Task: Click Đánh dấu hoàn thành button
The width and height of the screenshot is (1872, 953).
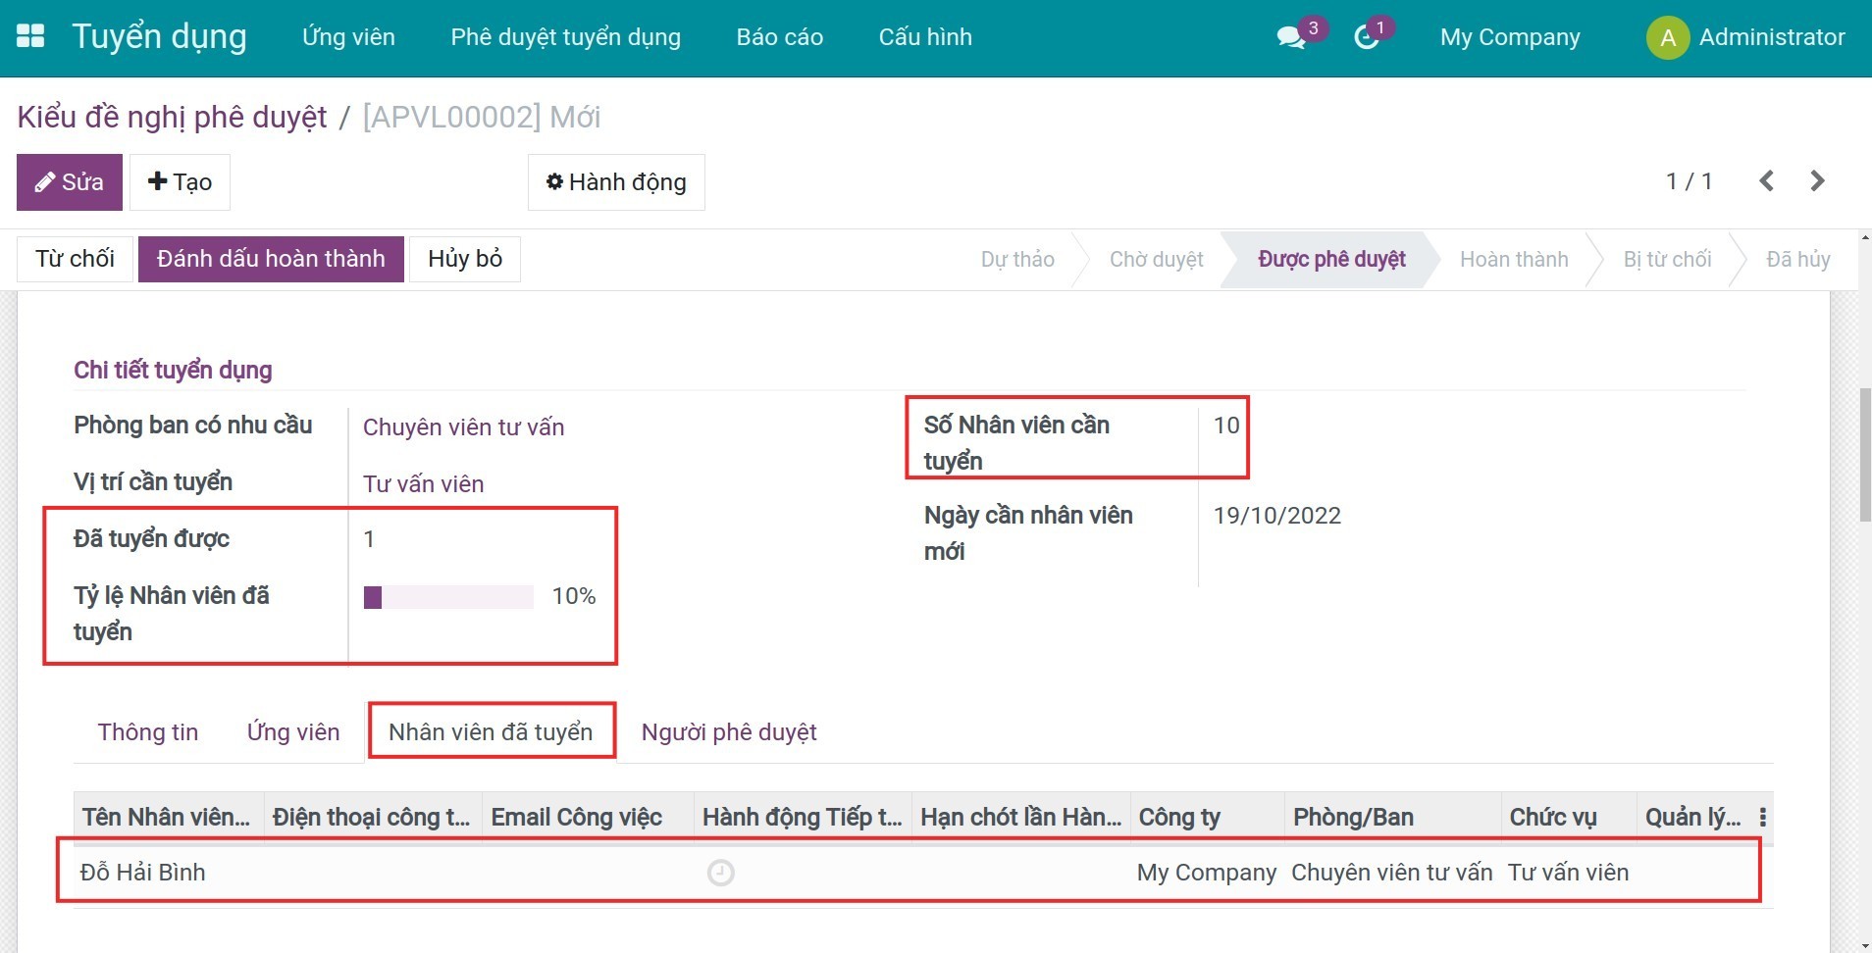Action: [x=271, y=259]
